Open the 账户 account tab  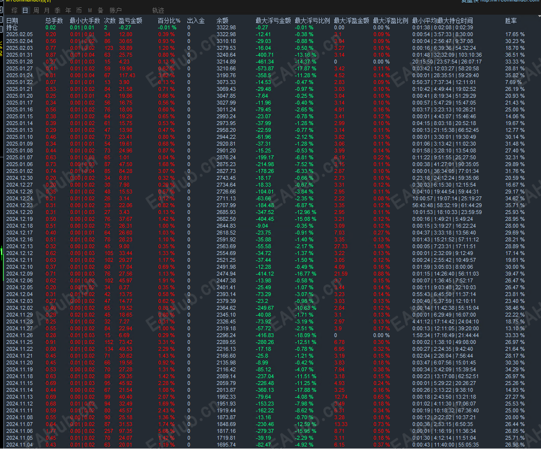tap(115, 10)
